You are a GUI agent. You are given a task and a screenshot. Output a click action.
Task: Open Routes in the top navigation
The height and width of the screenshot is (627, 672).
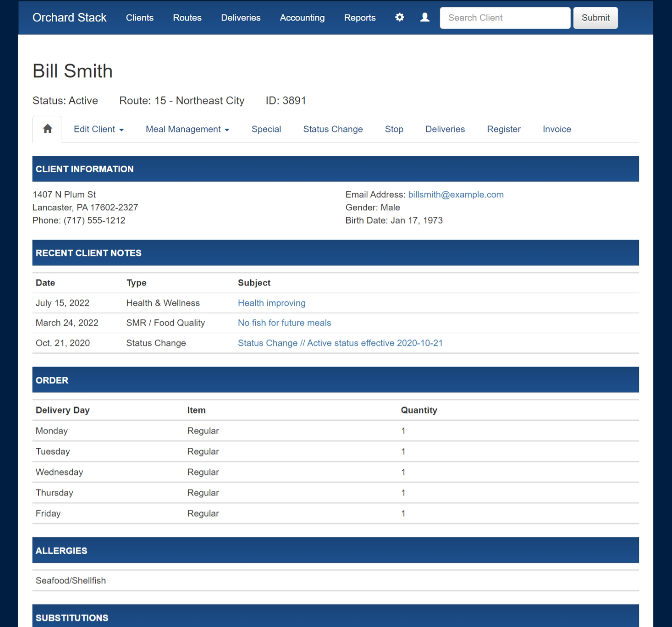(187, 18)
